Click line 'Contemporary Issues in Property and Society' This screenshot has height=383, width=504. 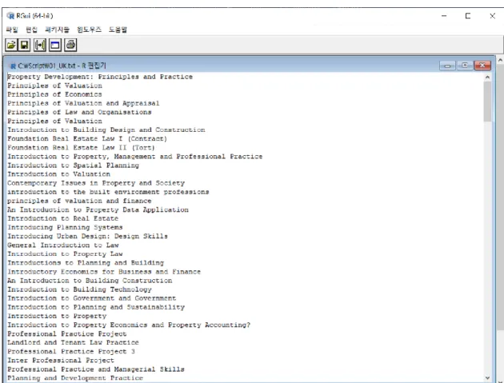click(96, 183)
